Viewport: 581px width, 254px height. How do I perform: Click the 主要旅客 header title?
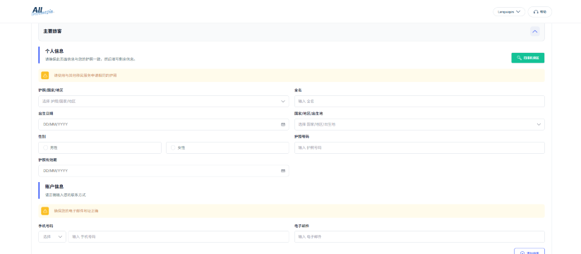[52, 32]
